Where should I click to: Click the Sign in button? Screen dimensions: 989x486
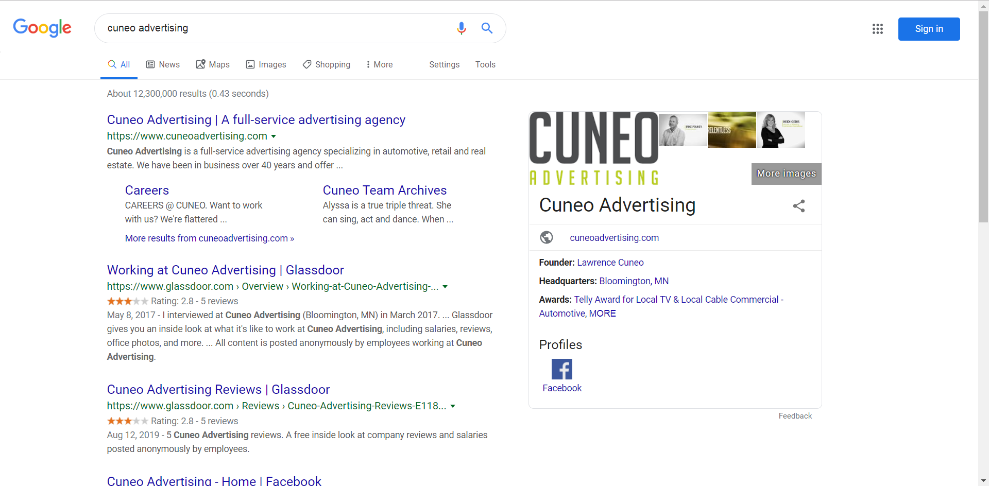(x=929, y=29)
